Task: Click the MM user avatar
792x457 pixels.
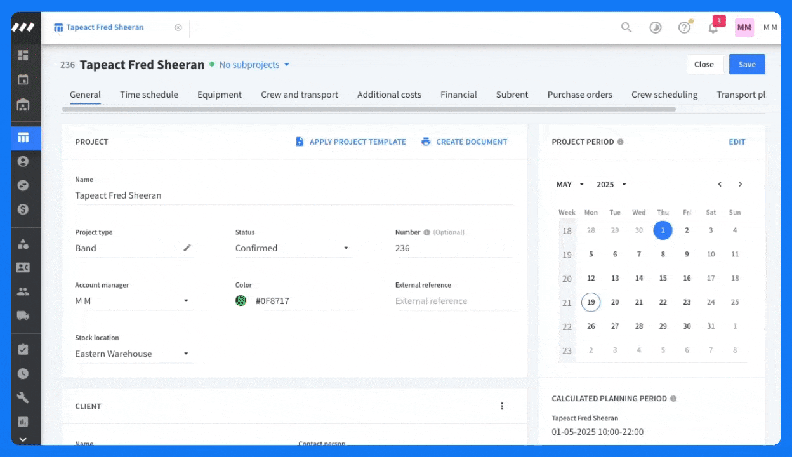Action: [x=744, y=27]
